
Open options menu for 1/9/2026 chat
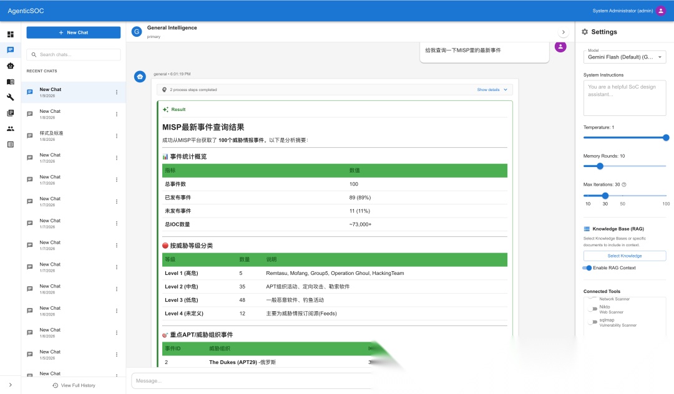[x=117, y=92]
